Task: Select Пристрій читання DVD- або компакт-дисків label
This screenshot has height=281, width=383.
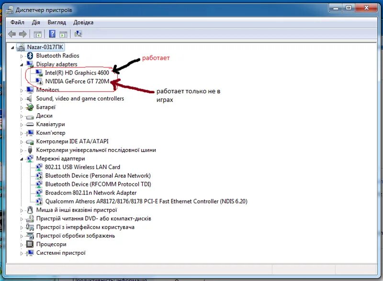Action: (x=94, y=218)
